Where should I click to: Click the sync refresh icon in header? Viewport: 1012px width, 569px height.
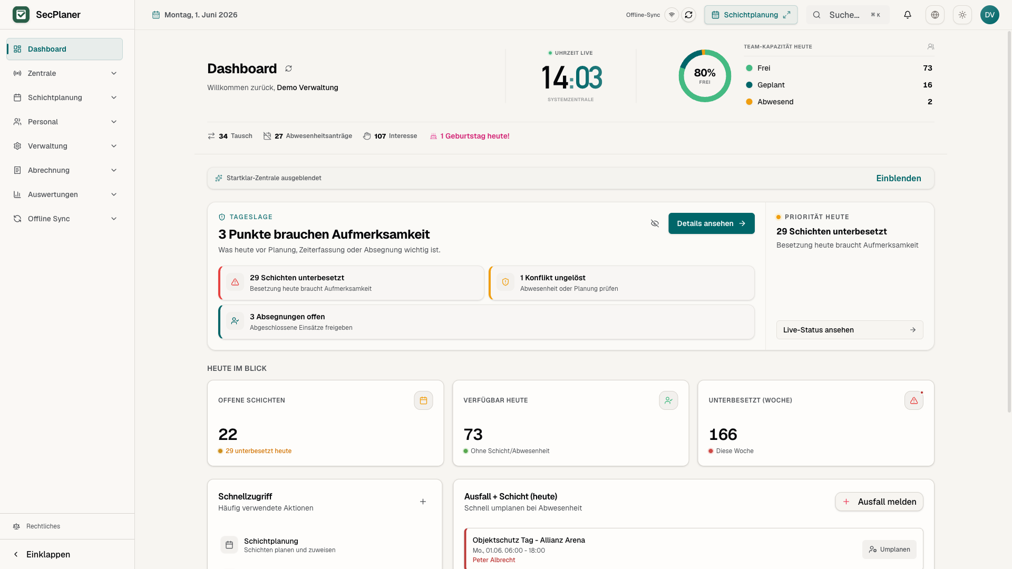(x=688, y=15)
